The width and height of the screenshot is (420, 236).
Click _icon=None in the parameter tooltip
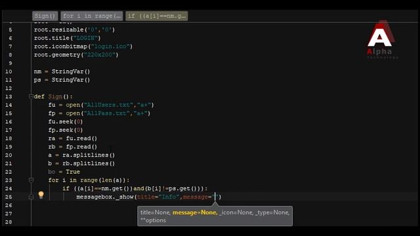click(x=236, y=212)
